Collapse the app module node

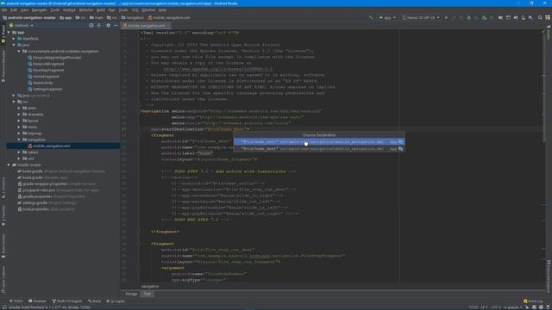click(9, 33)
